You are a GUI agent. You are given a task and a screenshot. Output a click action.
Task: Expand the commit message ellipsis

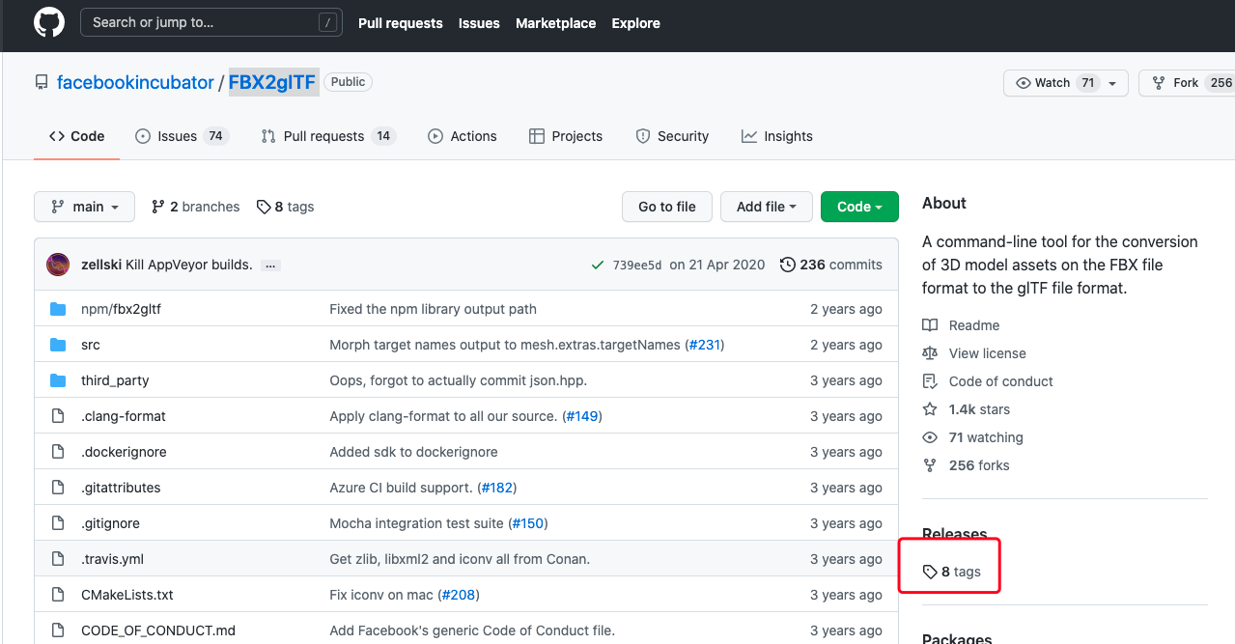[270, 266]
